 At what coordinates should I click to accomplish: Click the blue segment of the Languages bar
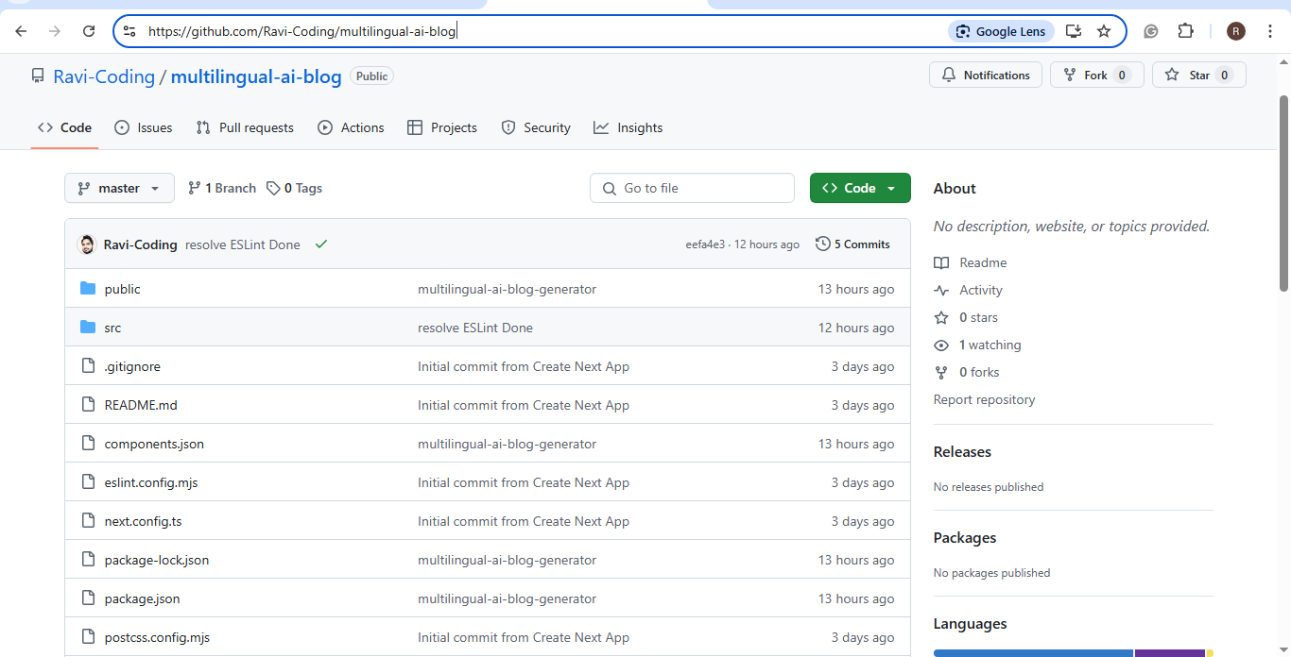click(x=1033, y=652)
